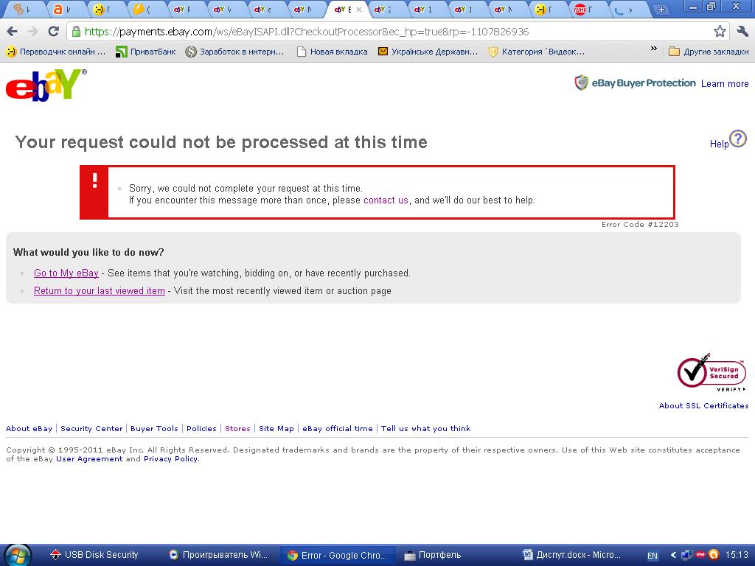Click the taskbar clock 15:13
The image size is (755, 566).
[x=737, y=555]
